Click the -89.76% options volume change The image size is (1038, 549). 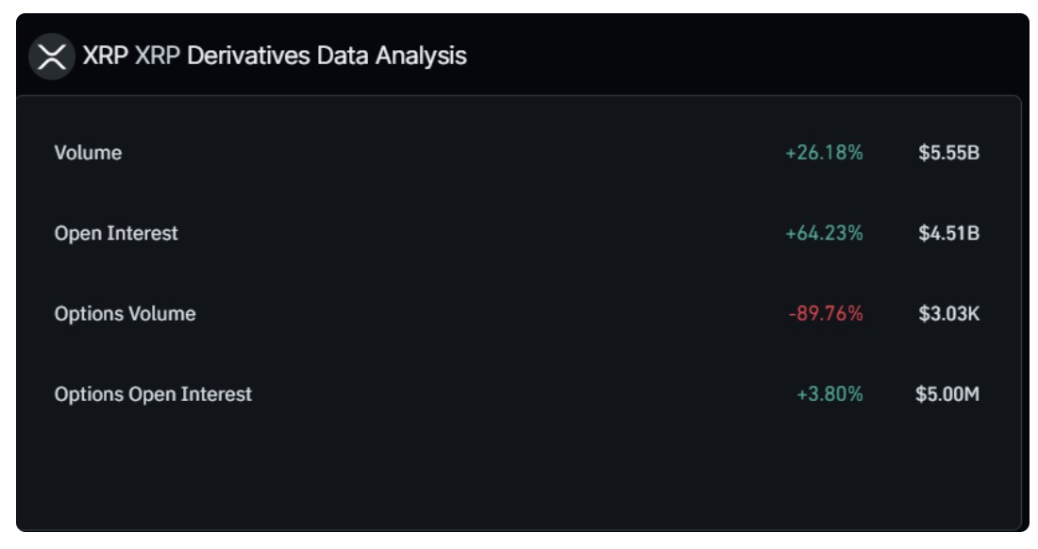pyautogui.click(x=827, y=313)
